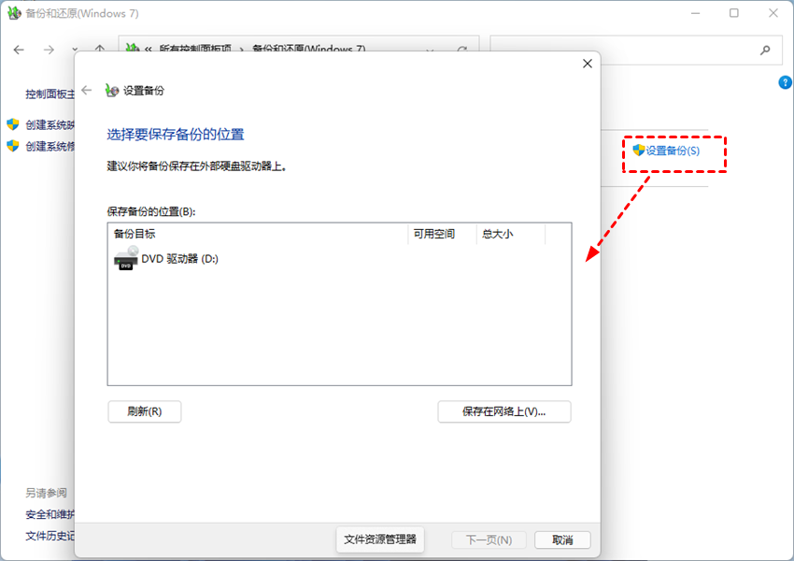Click the up-one-level arrow in the navigation bar

coord(100,50)
